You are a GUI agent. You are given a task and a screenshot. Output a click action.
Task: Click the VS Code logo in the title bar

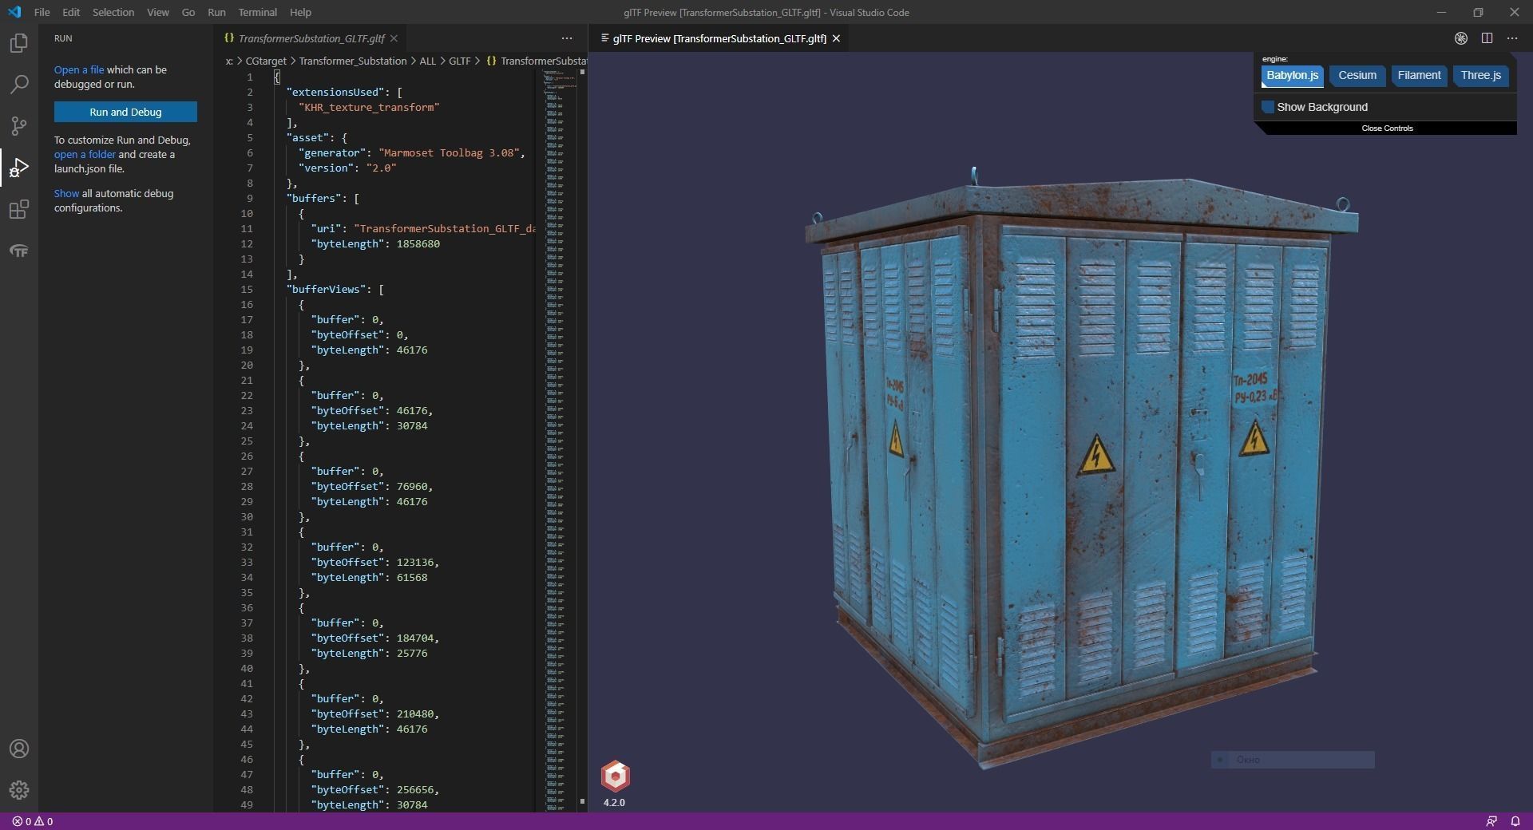coord(14,12)
